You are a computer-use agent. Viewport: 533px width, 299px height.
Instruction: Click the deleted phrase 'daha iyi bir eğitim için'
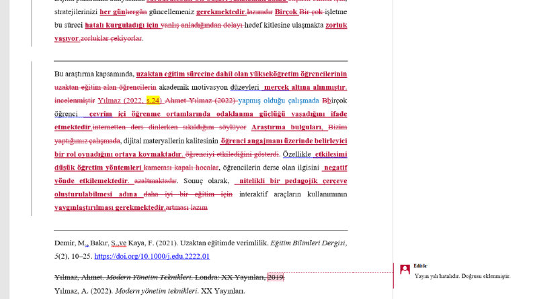tap(188, 194)
